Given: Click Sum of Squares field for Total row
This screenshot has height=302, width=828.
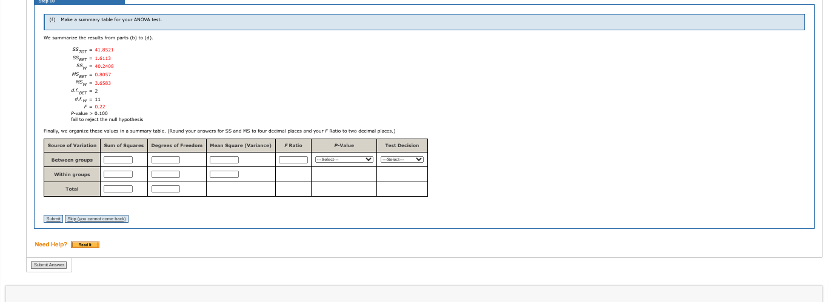Looking at the screenshot, I should [x=118, y=189].
